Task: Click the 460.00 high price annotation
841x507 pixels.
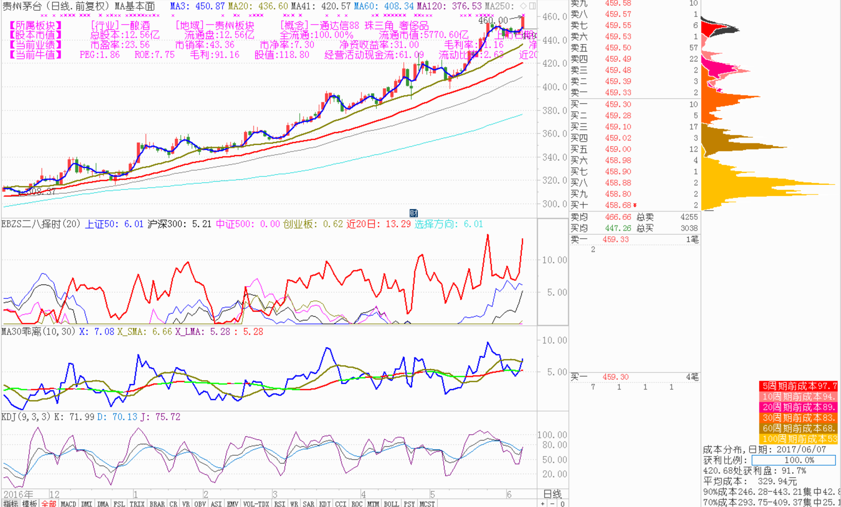Action: (493, 20)
